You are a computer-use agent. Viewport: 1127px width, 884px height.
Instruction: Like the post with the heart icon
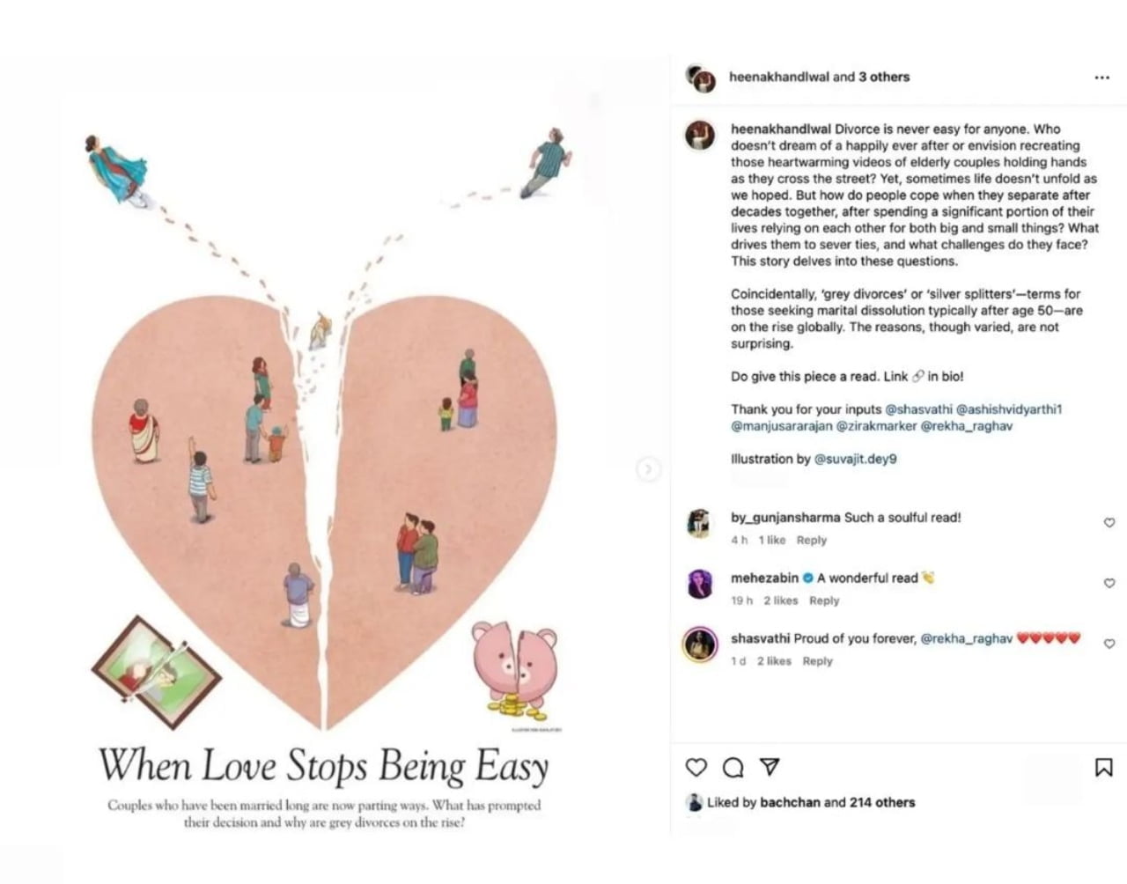[x=696, y=768]
